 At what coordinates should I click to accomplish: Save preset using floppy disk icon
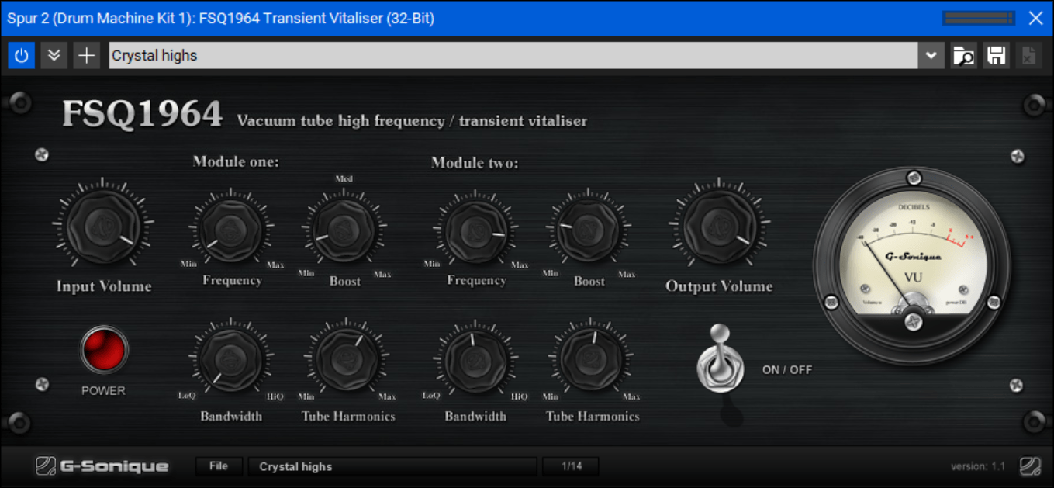[996, 56]
